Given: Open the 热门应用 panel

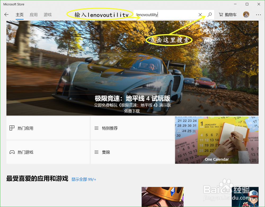Looking at the screenshot, I should click(x=48, y=128).
